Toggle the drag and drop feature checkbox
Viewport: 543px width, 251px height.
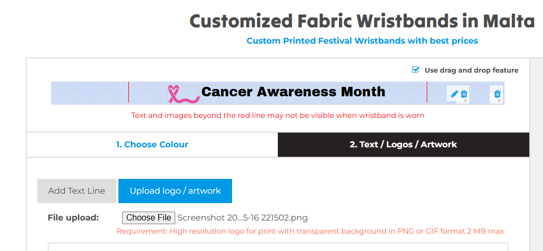[416, 70]
